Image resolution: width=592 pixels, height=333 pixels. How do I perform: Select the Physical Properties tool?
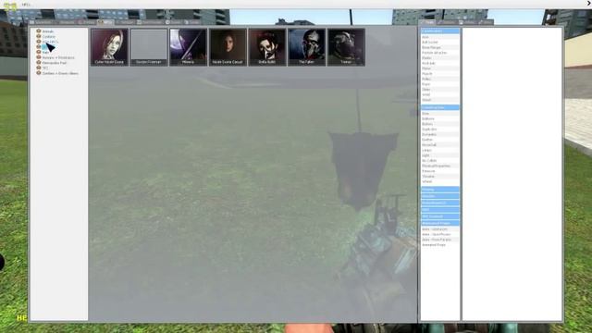click(x=440, y=166)
